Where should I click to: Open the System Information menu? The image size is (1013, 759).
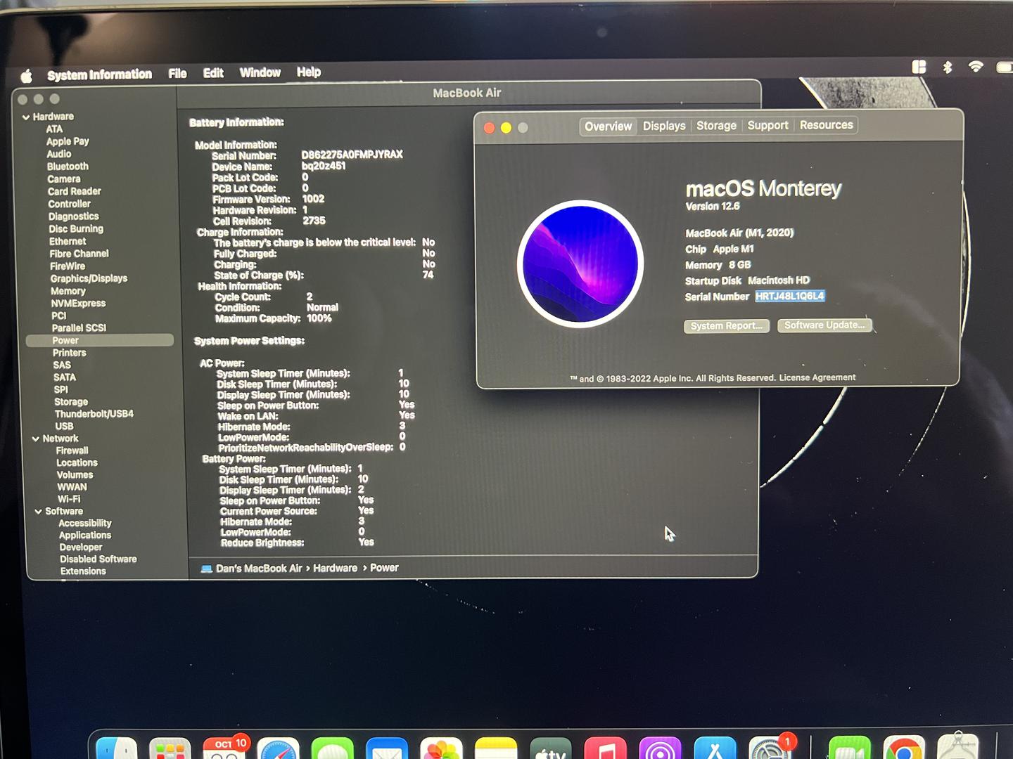pyautogui.click(x=99, y=74)
